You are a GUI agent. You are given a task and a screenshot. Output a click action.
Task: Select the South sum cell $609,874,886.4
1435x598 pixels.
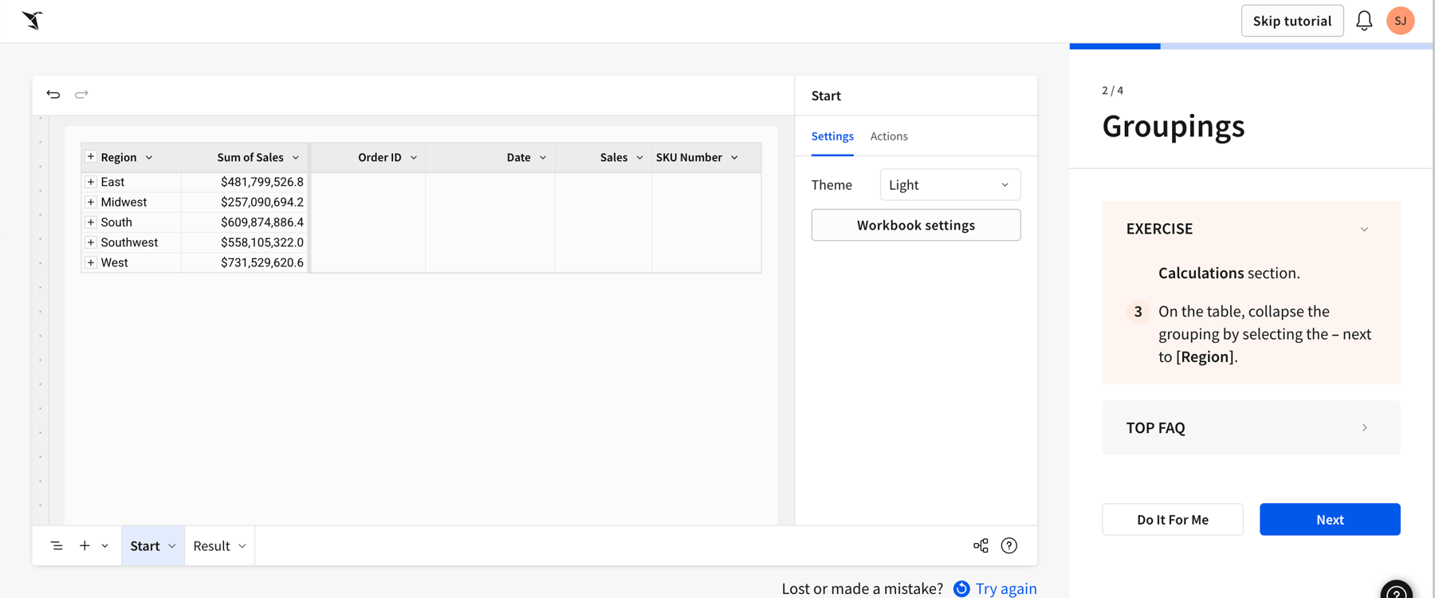click(x=245, y=222)
